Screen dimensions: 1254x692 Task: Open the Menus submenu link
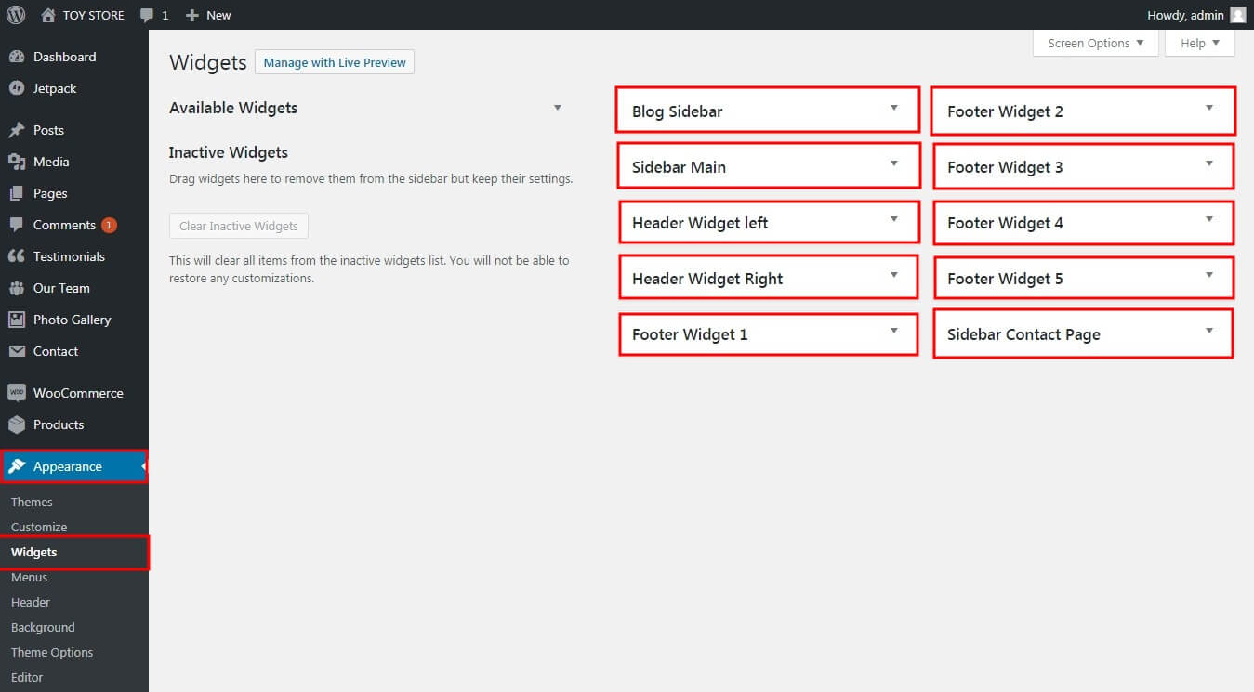pyautogui.click(x=29, y=577)
